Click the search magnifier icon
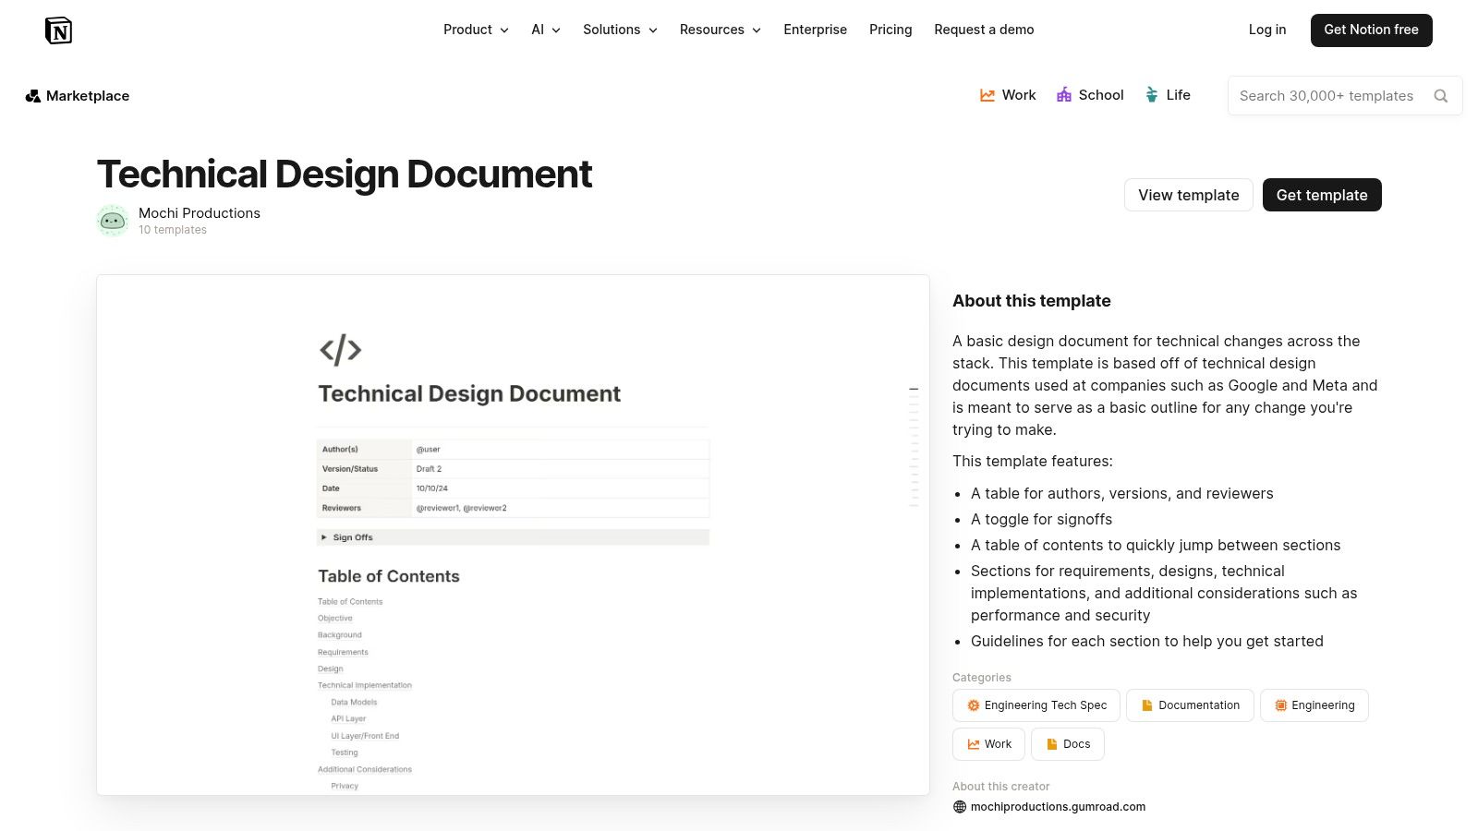The height and width of the screenshot is (831, 1478). coord(1440,96)
